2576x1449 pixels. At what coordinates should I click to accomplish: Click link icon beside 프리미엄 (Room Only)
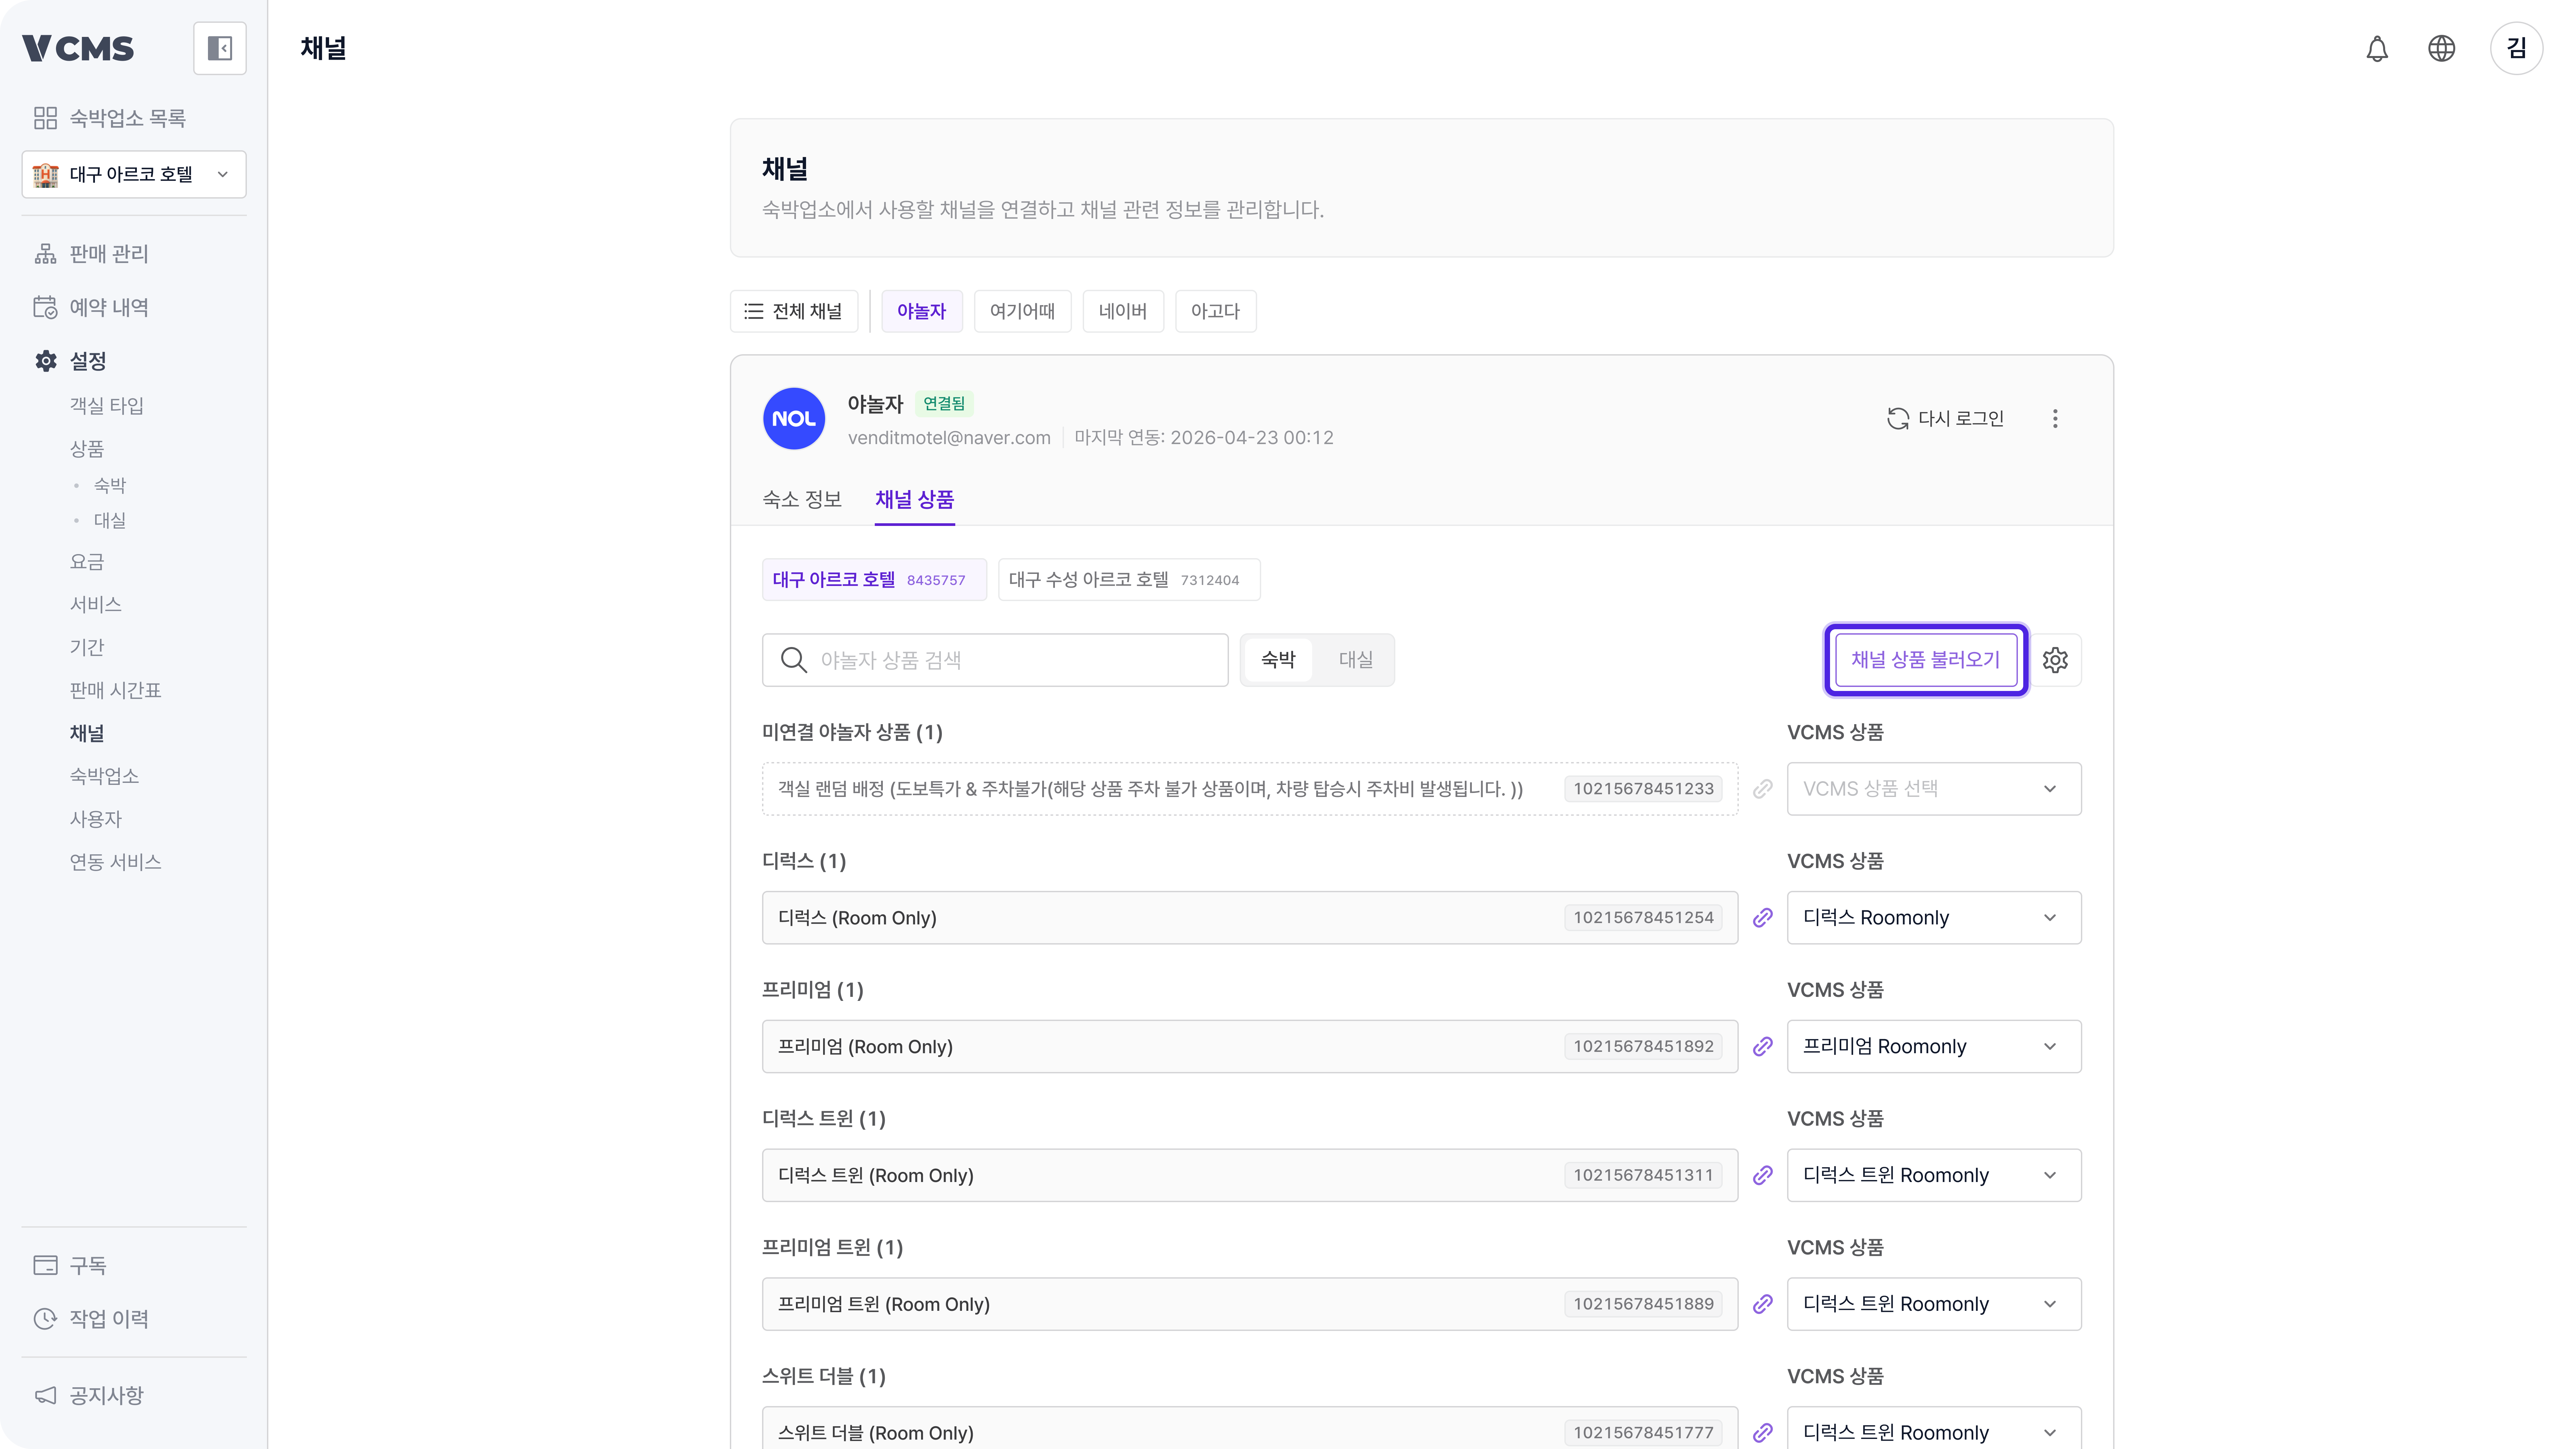click(x=1762, y=1046)
